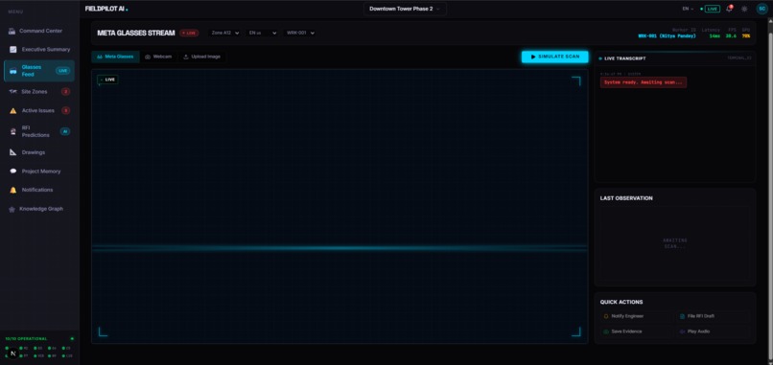The width and height of the screenshot is (773, 365).
Task: Click the 'AWAITING SCAN...' placeholder text
Action: 675,243
